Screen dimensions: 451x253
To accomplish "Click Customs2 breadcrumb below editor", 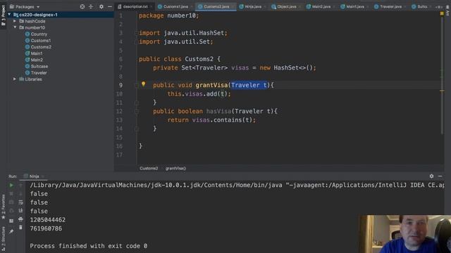I will click(x=149, y=169).
